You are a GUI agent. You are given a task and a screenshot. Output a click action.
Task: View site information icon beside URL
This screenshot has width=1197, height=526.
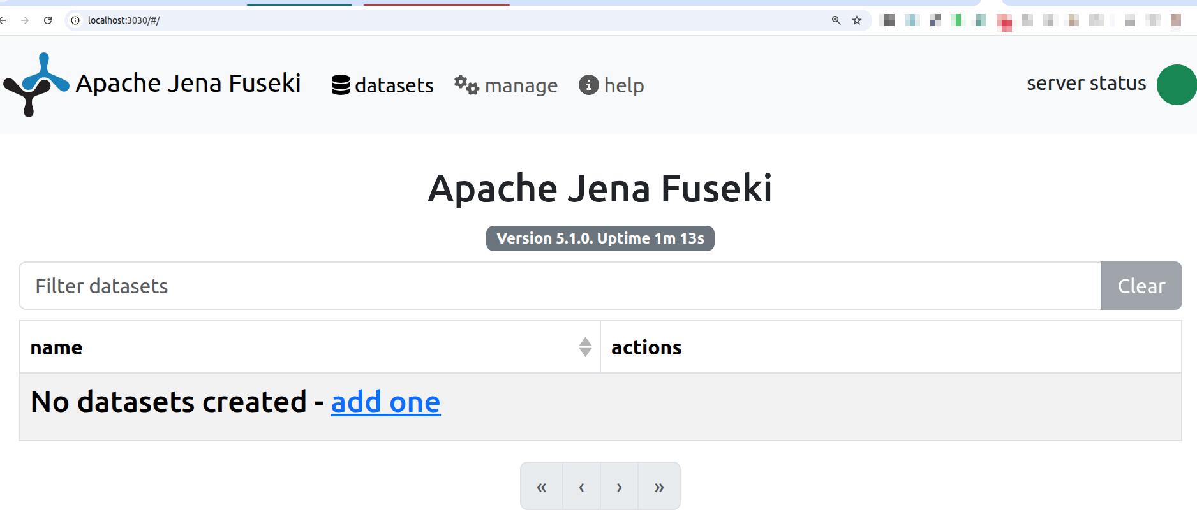[75, 20]
